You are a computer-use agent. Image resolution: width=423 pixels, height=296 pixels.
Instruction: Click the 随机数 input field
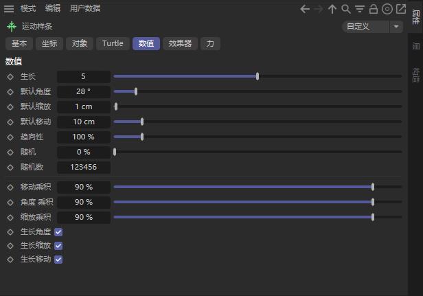point(84,167)
